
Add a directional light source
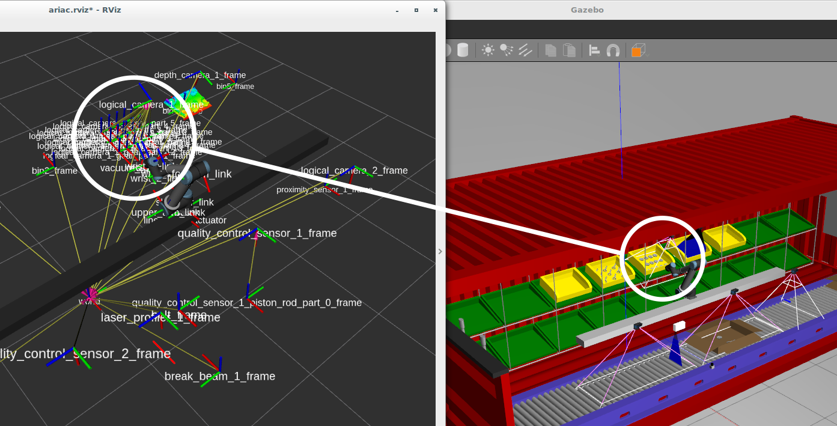525,50
